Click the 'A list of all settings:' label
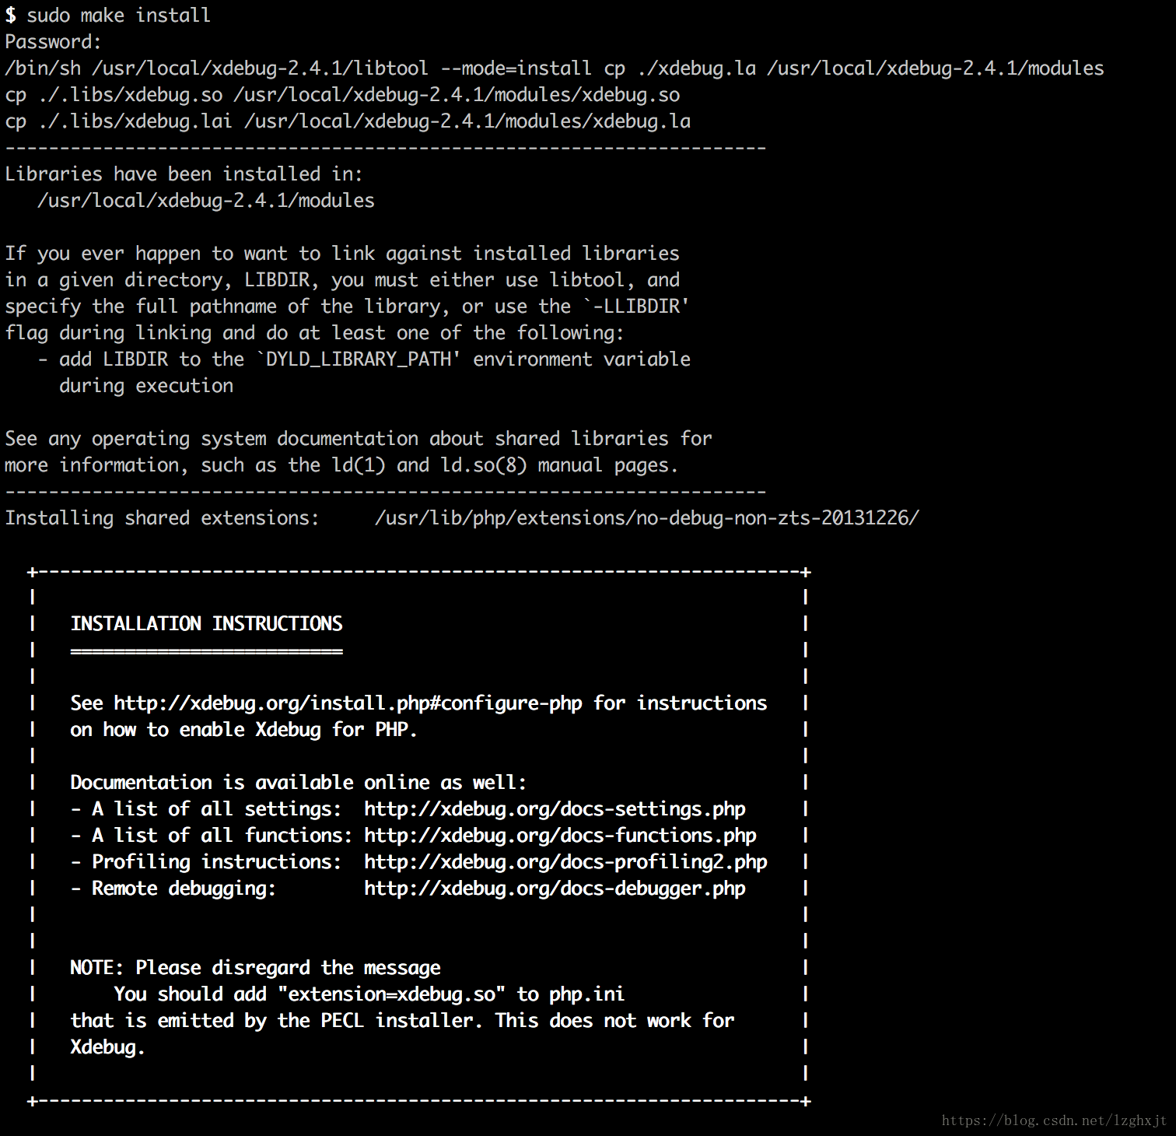 [216, 809]
